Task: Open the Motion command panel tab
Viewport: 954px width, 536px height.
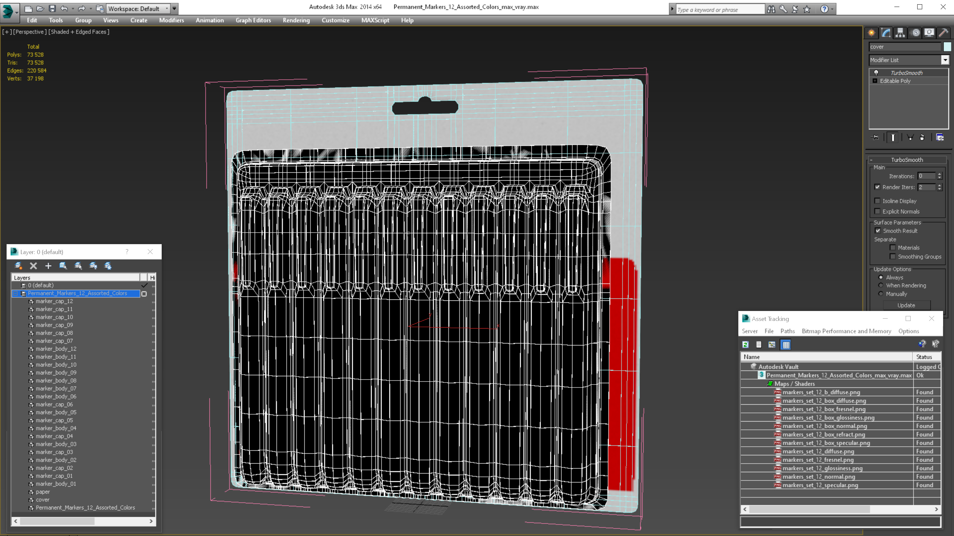Action: [x=915, y=33]
